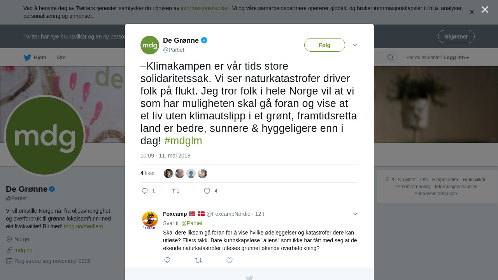498x280 pixels.
Task: Open the informasjonskapsler link in notice
Action: pyautogui.click(x=205, y=8)
